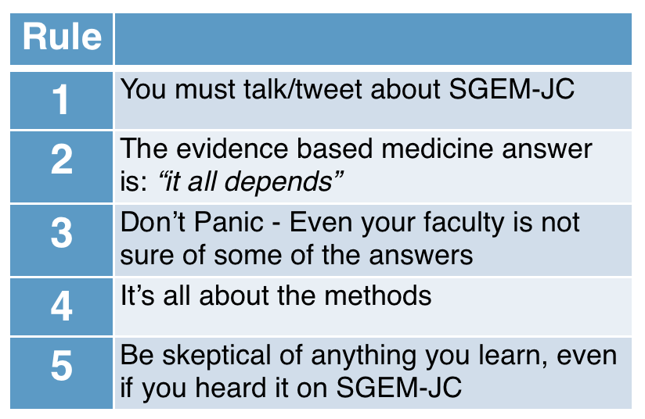
Task: Click the word 'skeptical' in rule 5
Action: 216,356
